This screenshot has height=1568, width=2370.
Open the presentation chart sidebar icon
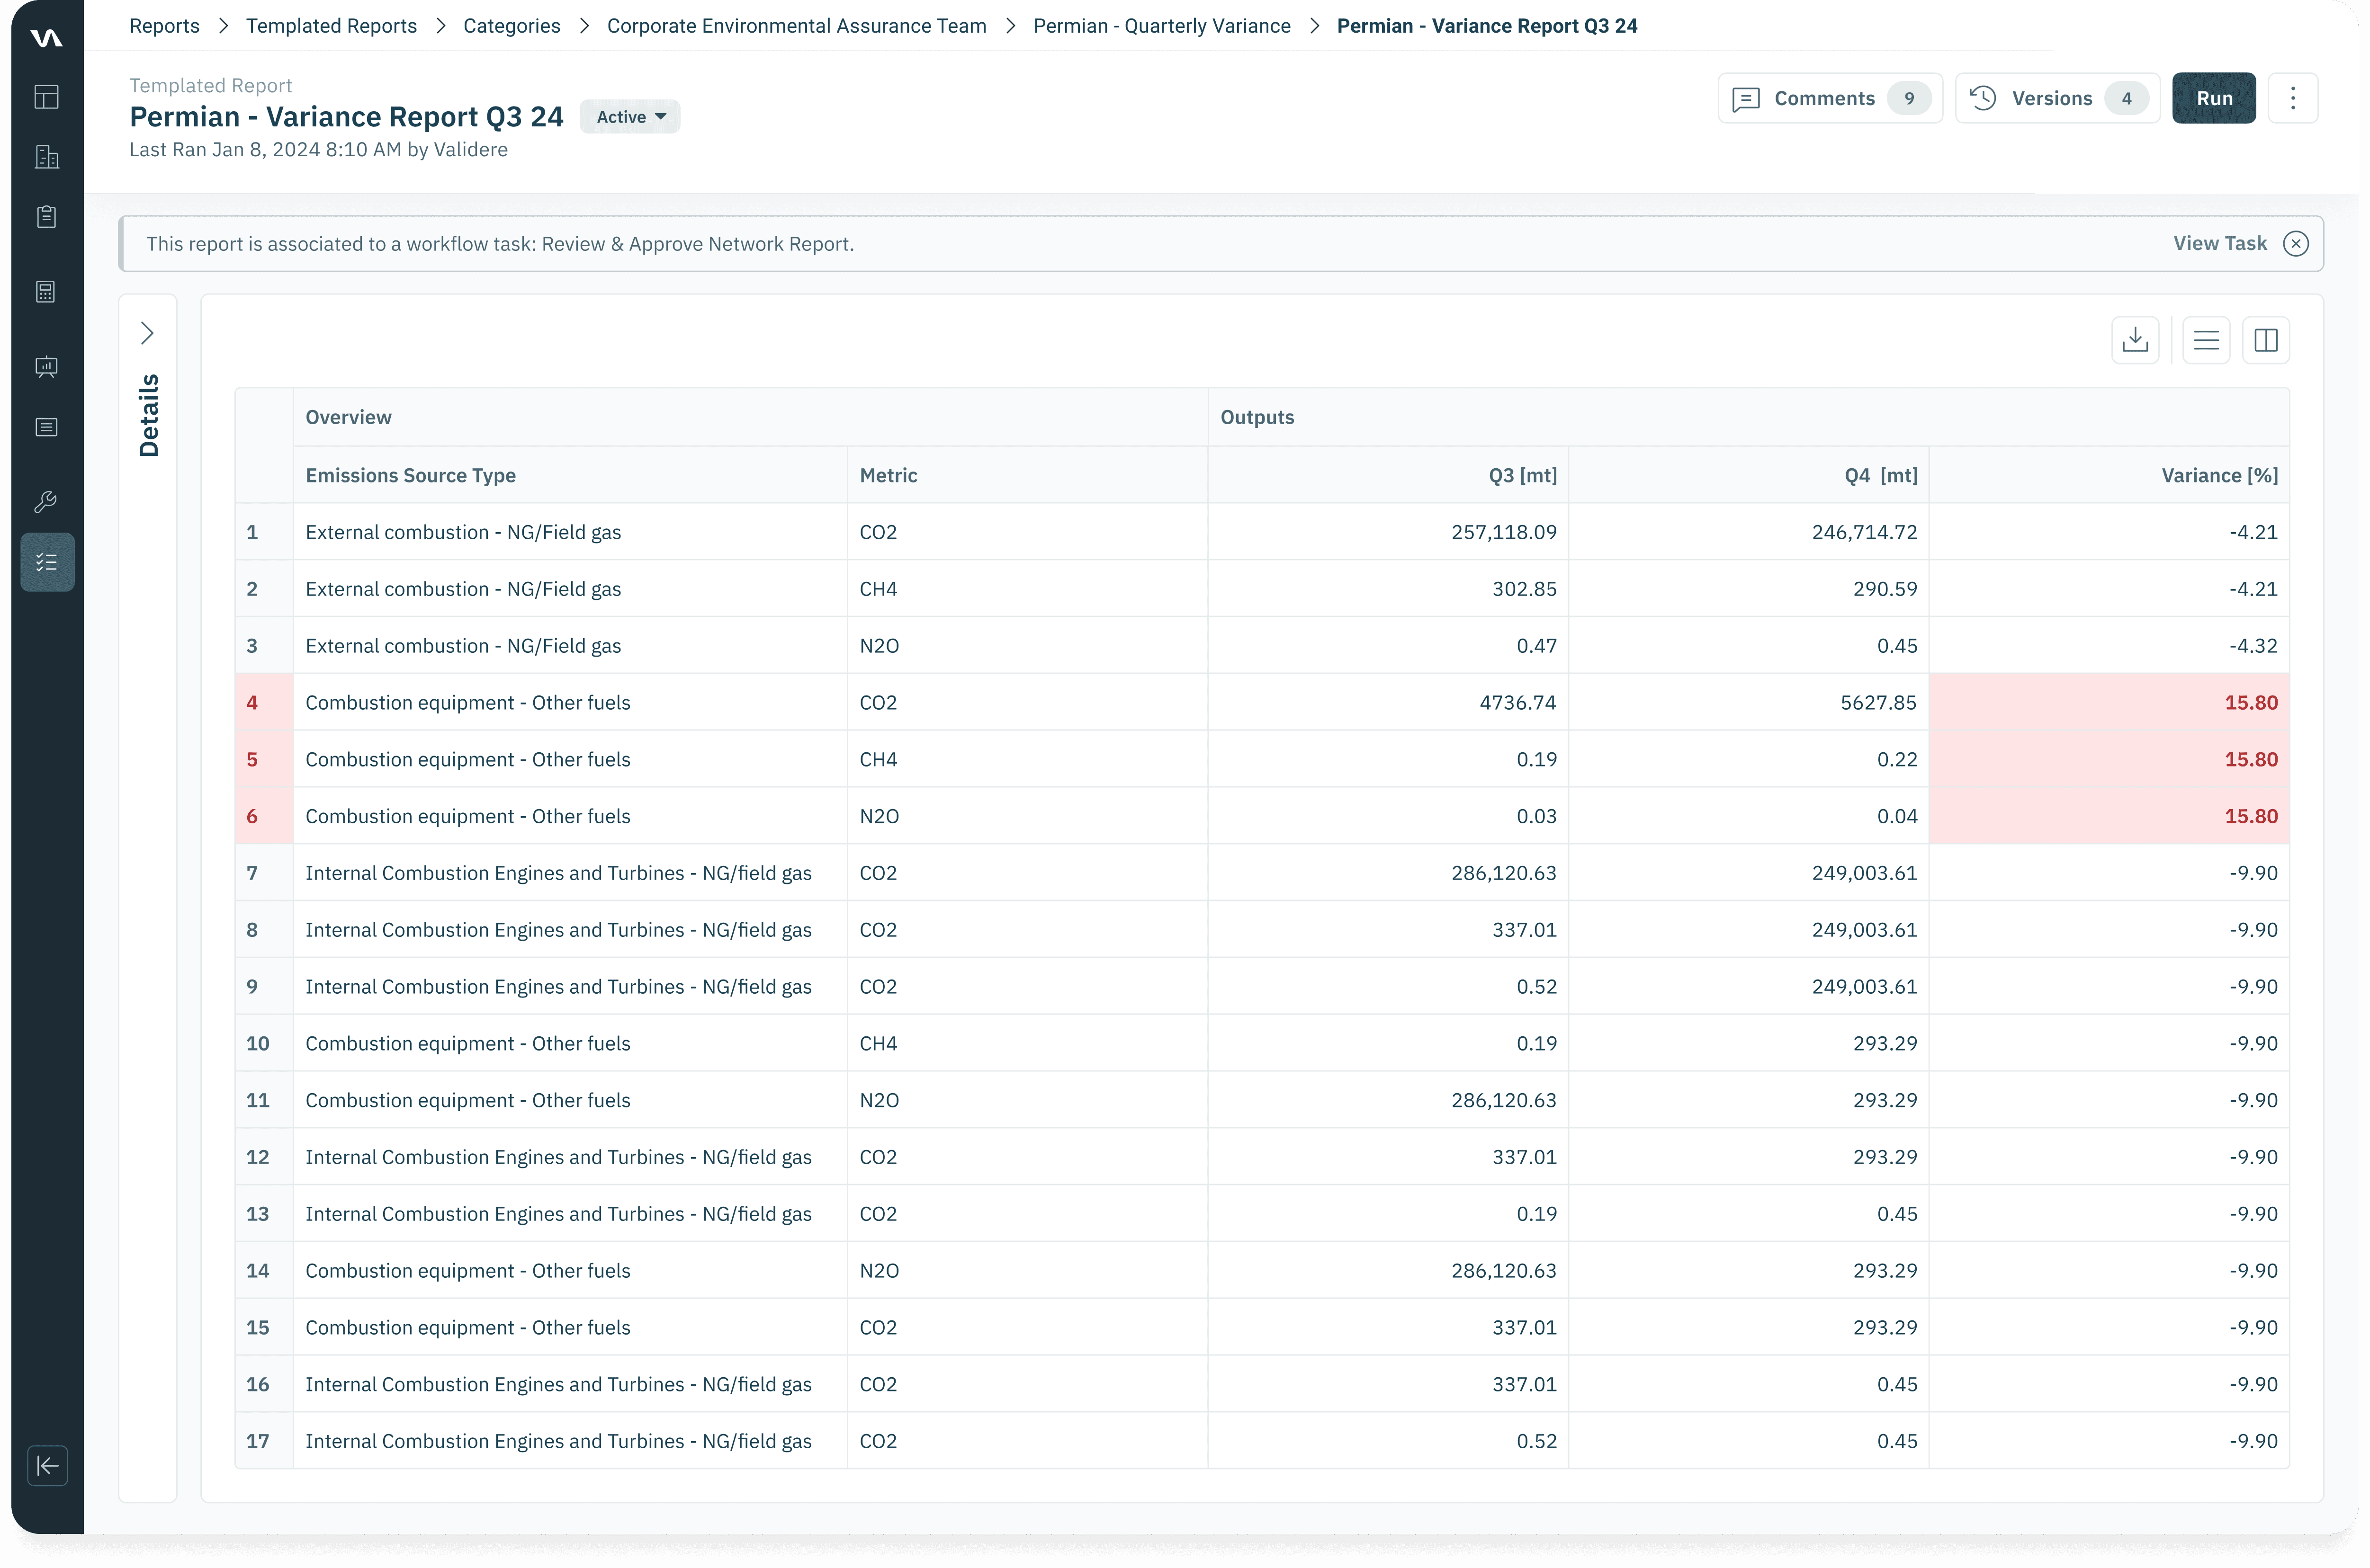pyautogui.click(x=46, y=367)
